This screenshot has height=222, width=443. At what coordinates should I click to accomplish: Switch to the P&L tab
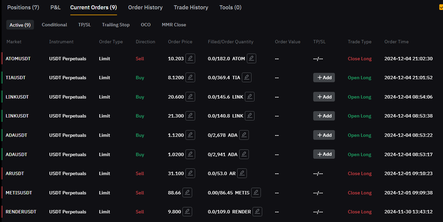coord(55,7)
